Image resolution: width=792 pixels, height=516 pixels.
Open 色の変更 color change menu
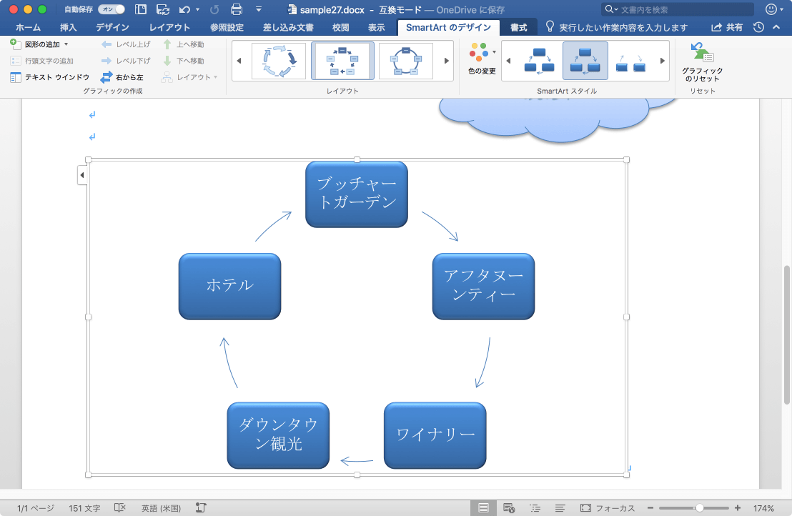482,59
